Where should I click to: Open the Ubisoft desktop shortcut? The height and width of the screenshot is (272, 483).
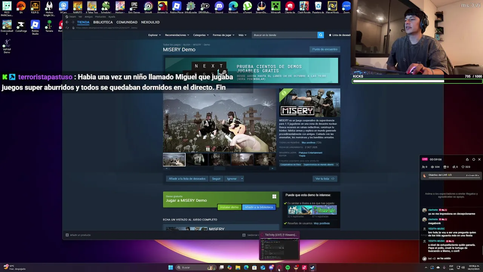[148, 8]
